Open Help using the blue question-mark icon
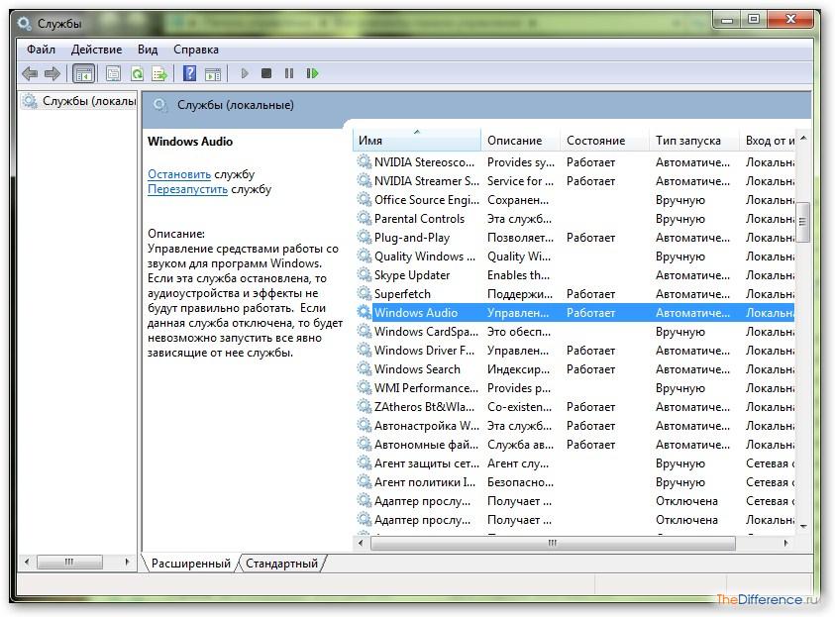Viewport: 835px width, 617px height. pyautogui.click(x=189, y=73)
